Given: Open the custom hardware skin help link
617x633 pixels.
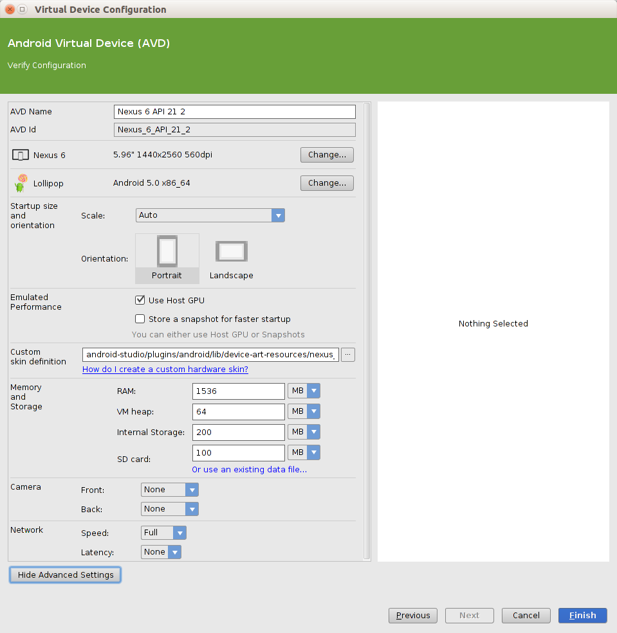Looking at the screenshot, I should tap(165, 370).
